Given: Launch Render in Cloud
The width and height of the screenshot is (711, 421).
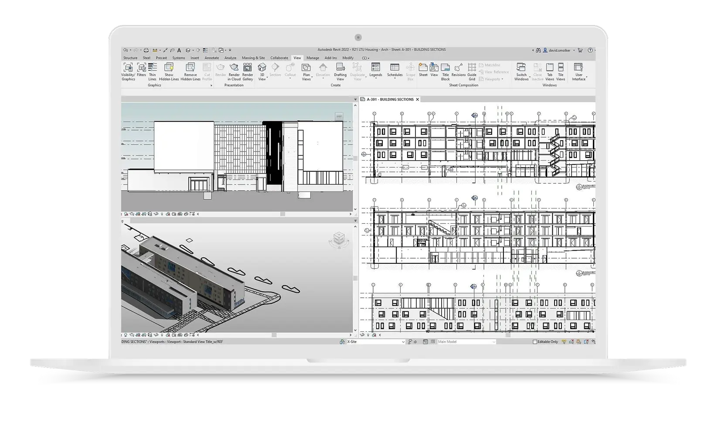Looking at the screenshot, I should tap(234, 72).
